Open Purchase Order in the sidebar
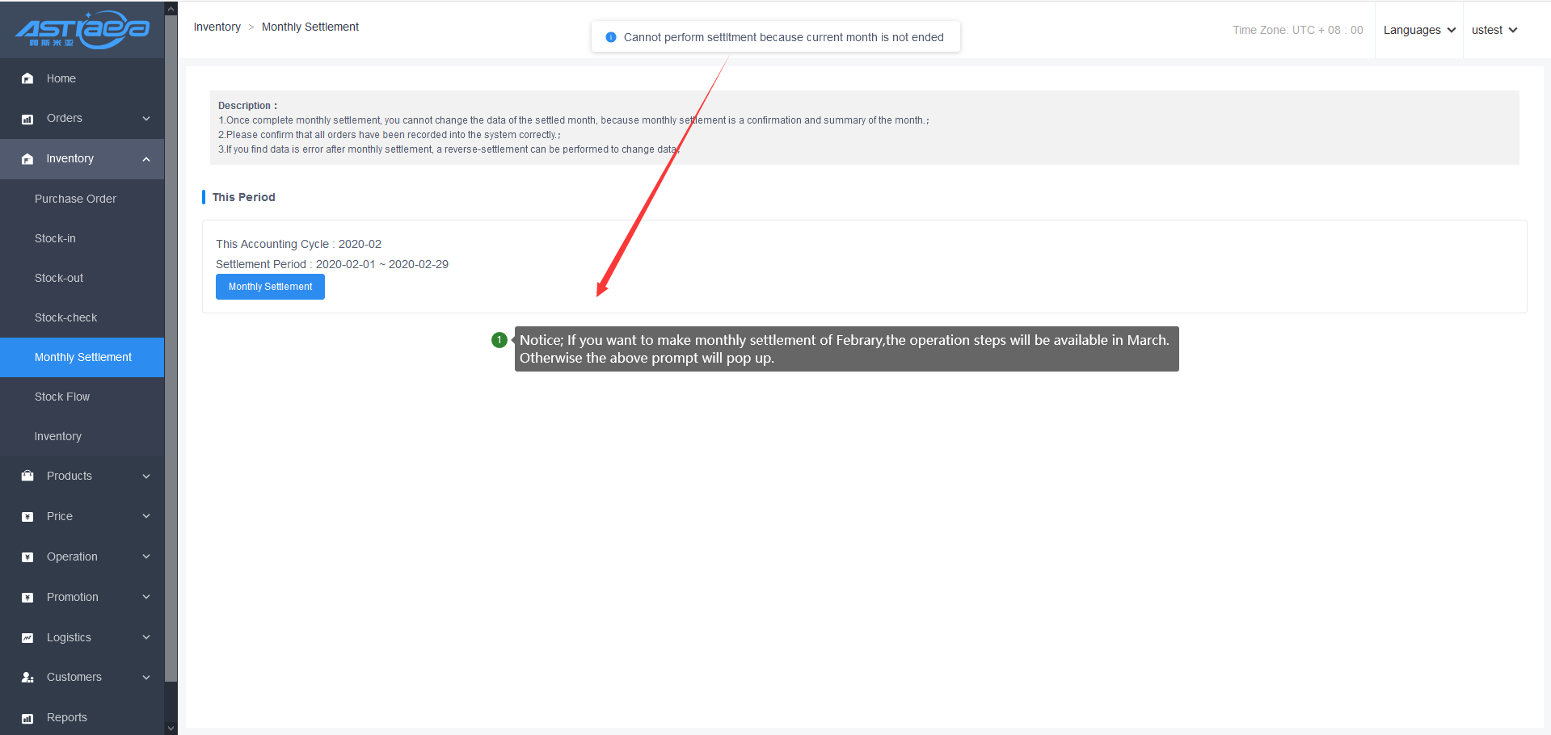1551x735 pixels. tap(75, 199)
